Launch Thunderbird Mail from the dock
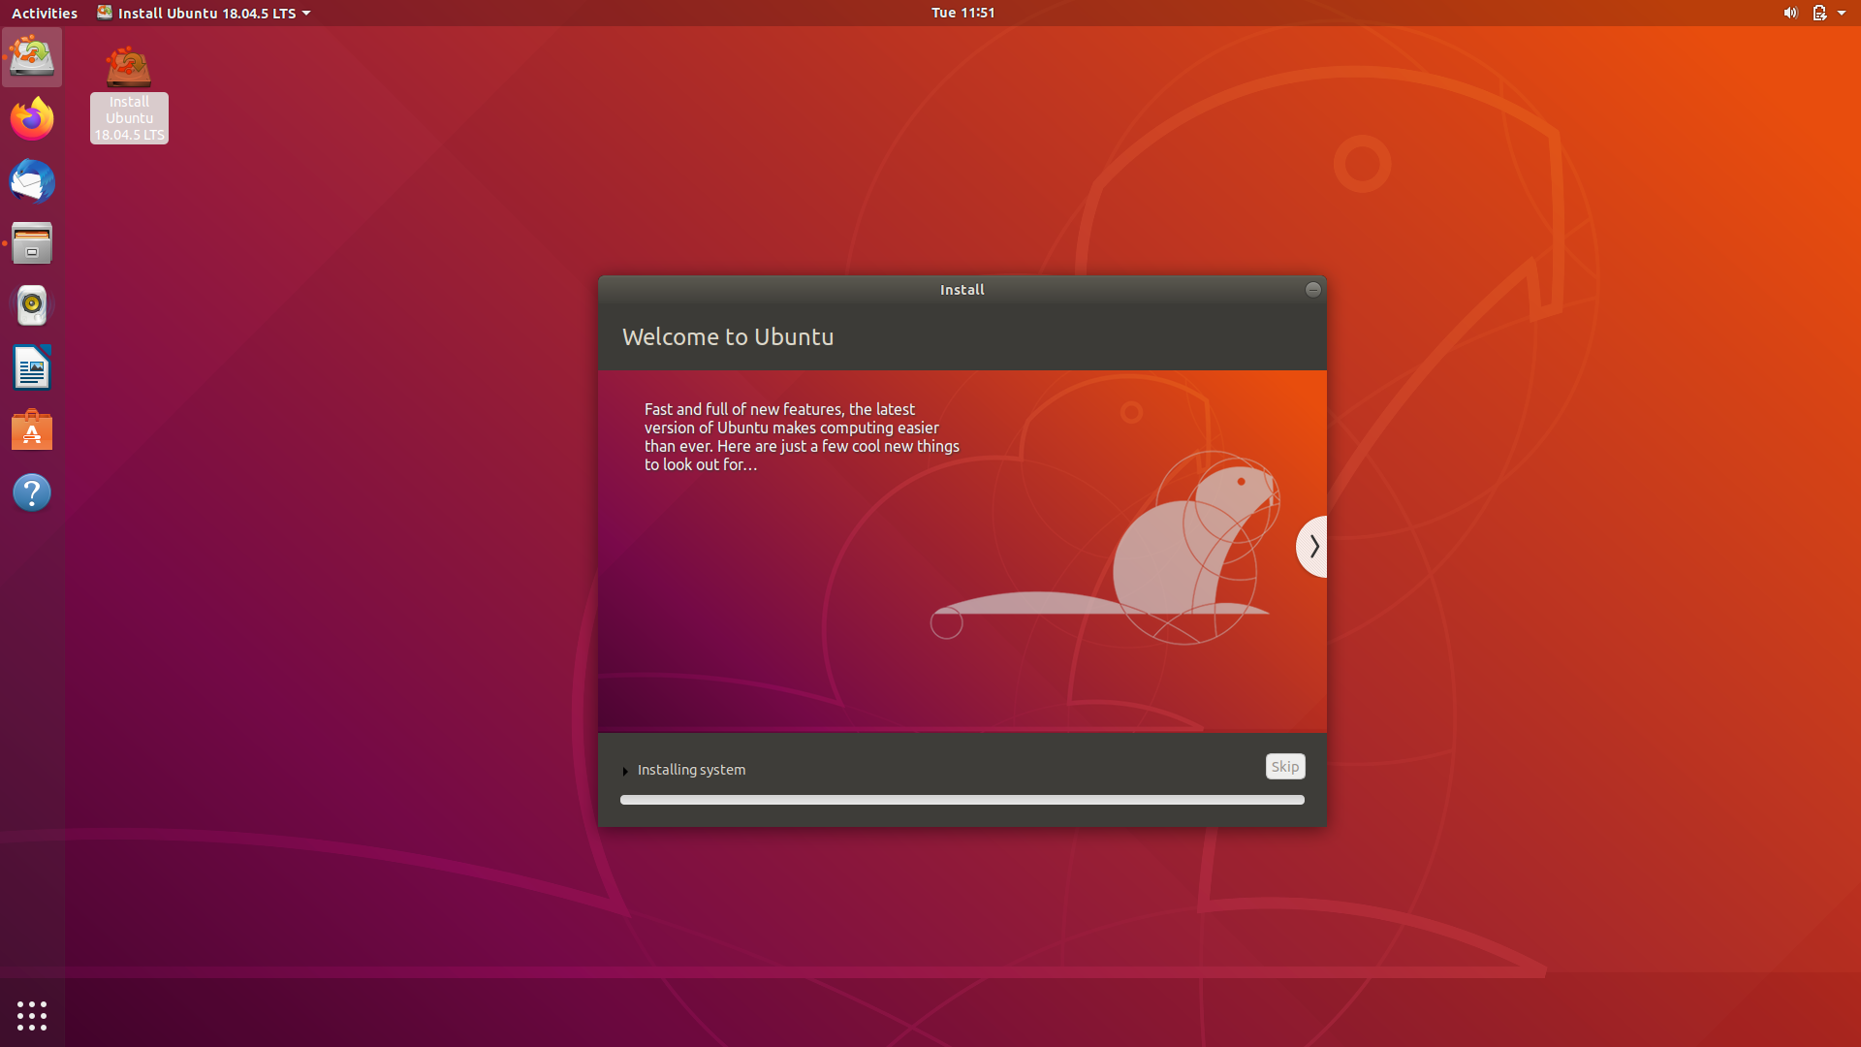Viewport: 1861px width, 1047px height. tap(32, 181)
